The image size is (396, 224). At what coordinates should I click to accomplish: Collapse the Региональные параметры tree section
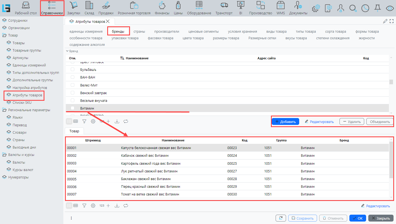point(4,110)
